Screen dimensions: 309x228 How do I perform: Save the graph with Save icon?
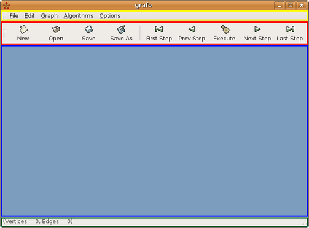(88, 32)
